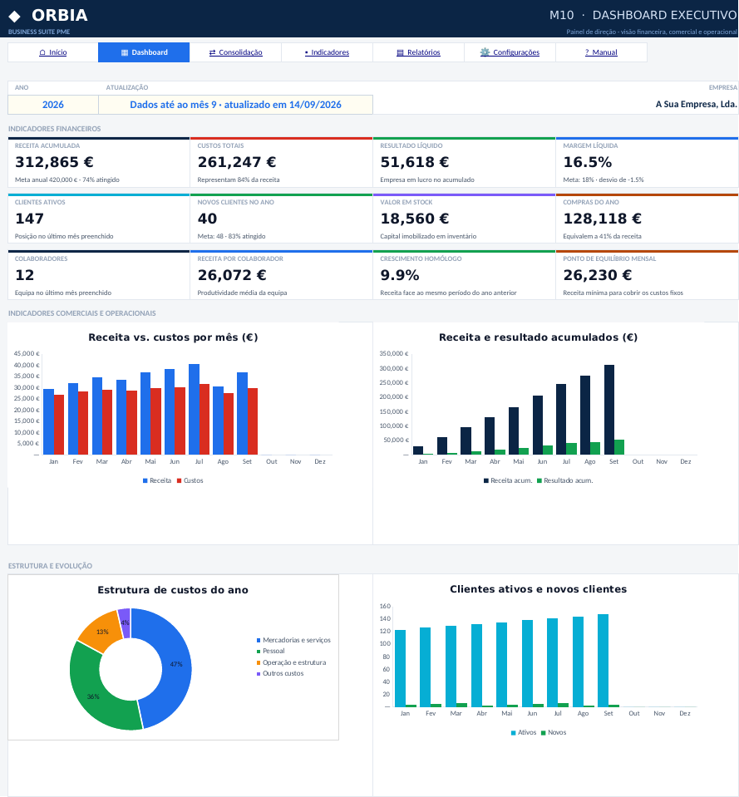
Task: Click the red Custos legend swatch
Action: click(180, 481)
